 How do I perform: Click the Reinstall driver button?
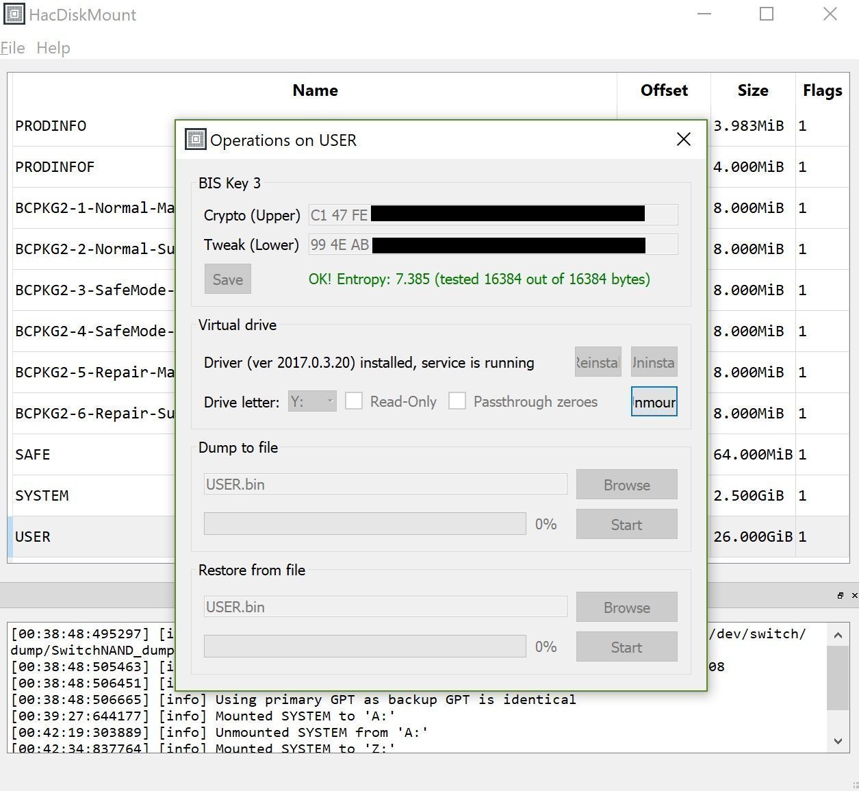coord(598,362)
